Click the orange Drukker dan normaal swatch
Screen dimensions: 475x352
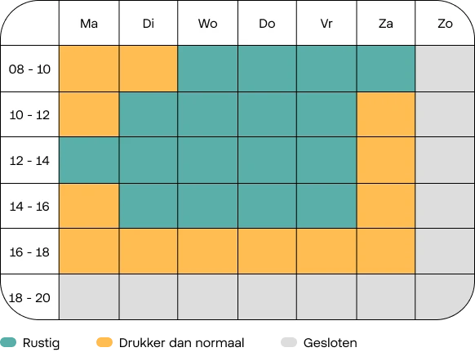click(104, 342)
